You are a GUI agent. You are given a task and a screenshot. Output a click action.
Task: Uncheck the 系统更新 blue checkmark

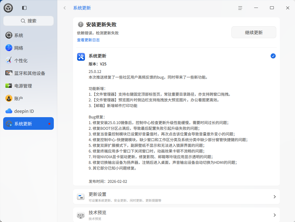click(x=273, y=56)
